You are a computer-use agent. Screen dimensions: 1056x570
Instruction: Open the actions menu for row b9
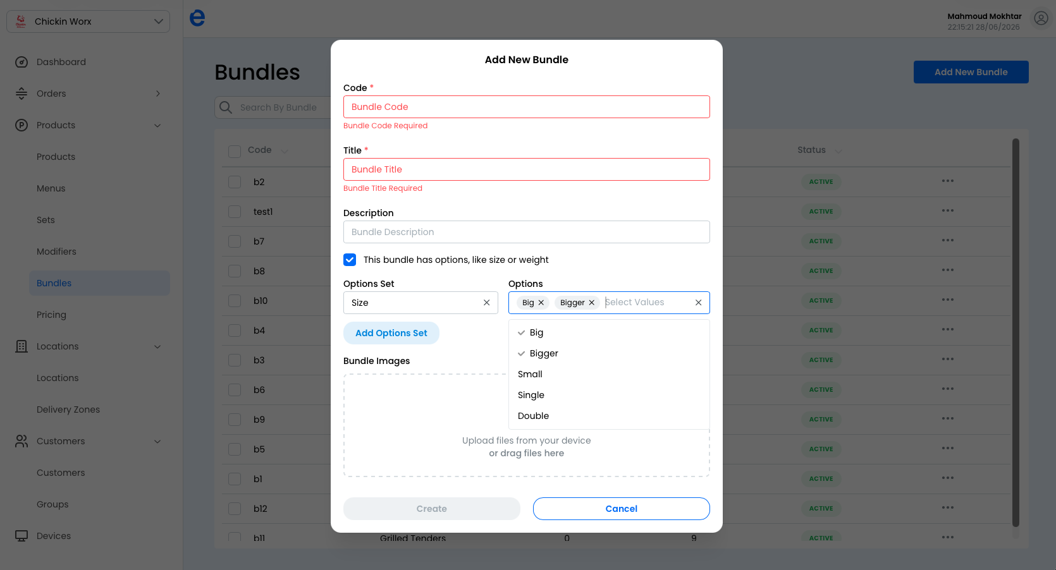pos(947,418)
